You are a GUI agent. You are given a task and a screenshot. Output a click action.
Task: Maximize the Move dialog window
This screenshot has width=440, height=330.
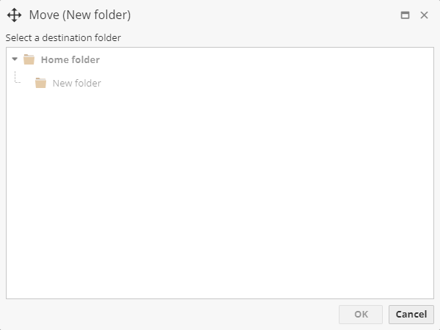405,15
